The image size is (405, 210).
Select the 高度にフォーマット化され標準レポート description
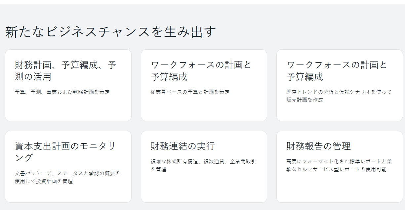[339, 165]
